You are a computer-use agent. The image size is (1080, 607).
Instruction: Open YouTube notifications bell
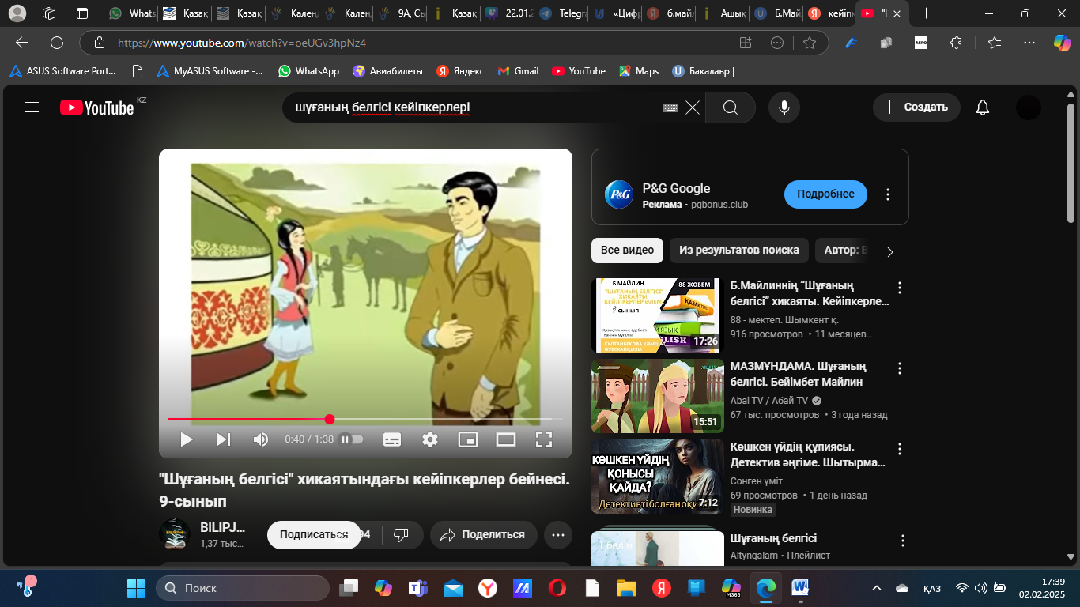(x=983, y=107)
